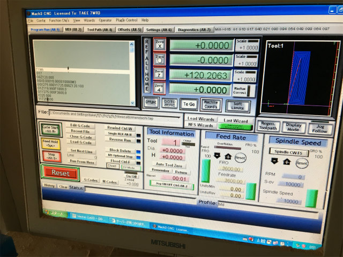Click the Zero Z axis button

click(159, 74)
